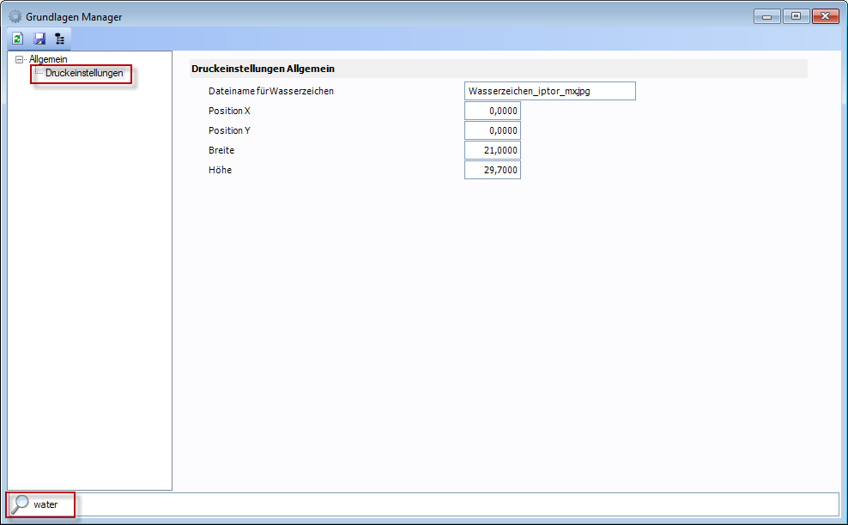Image resolution: width=848 pixels, height=525 pixels.
Task: Click the Dateiname für Wasserzeichen label
Action: (x=270, y=91)
